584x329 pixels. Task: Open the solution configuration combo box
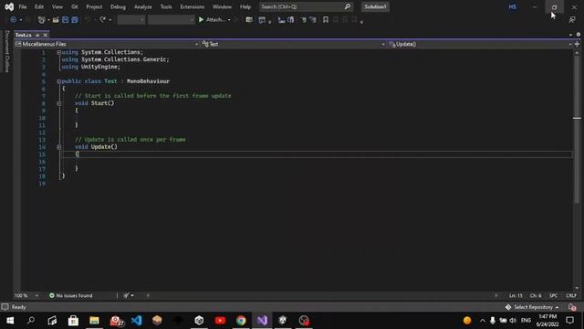pos(131,20)
